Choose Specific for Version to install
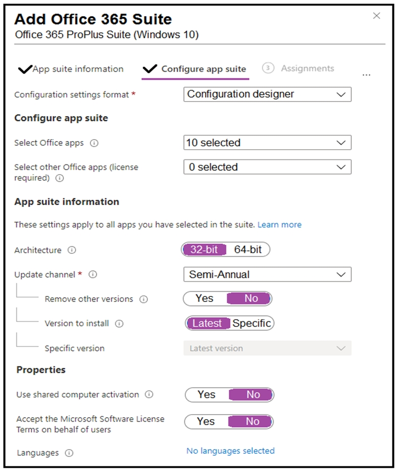 (x=252, y=323)
